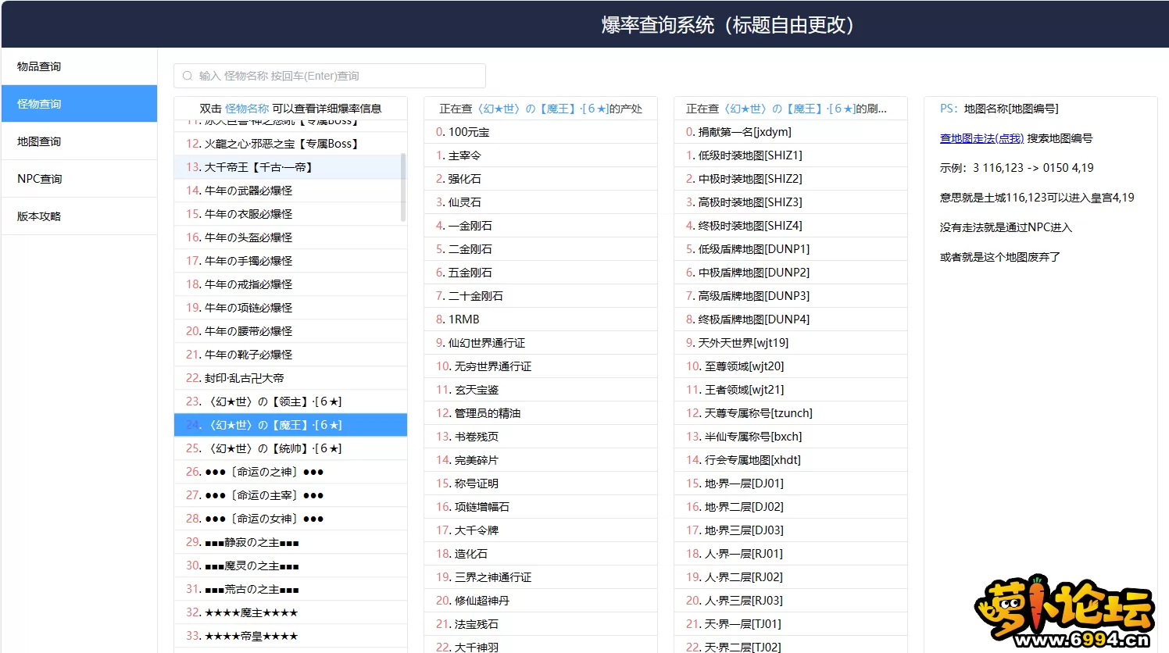The width and height of the screenshot is (1169, 653).
Task: Click highlighted row 〈幻★世〉の【魔王】·[6★]
Action: [291, 425]
